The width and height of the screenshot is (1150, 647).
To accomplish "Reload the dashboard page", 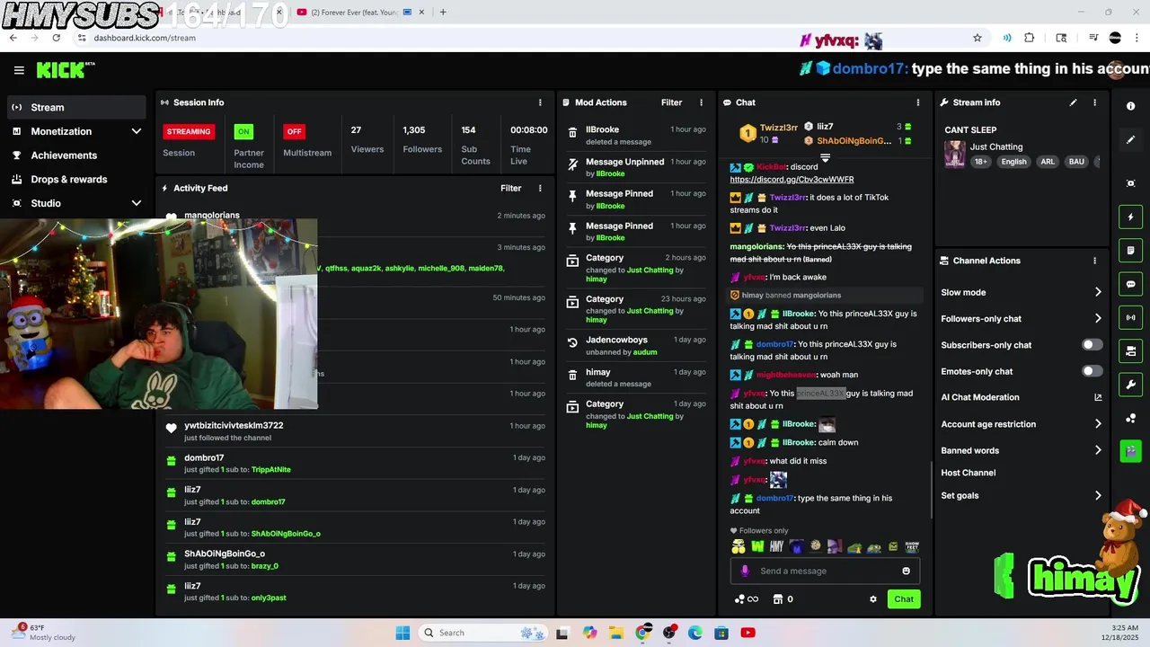I will [56, 38].
